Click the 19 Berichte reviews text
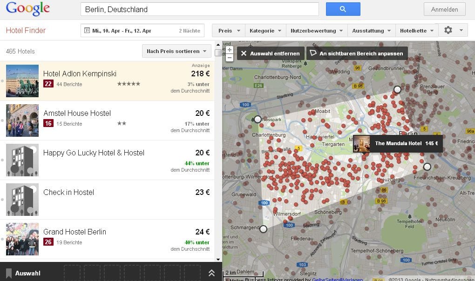The height and width of the screenshot is (281, 475). pos(69,242)
